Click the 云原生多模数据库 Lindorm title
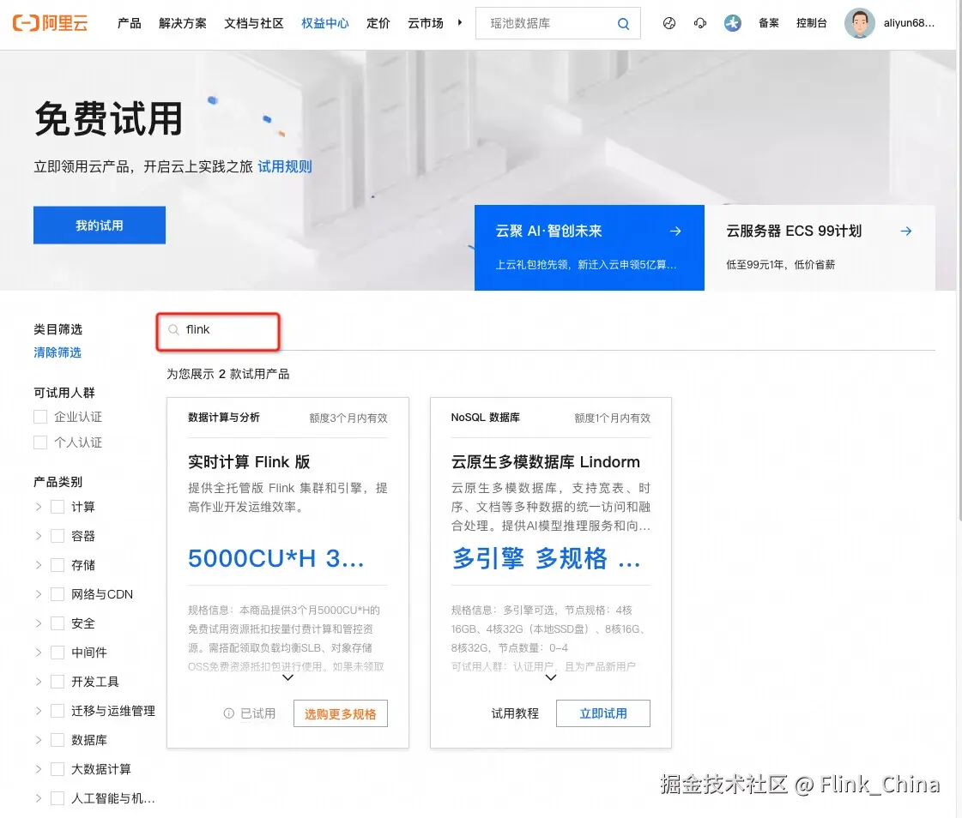The height and width of the screenshot is (818, 962). click(x=546, y=462)
